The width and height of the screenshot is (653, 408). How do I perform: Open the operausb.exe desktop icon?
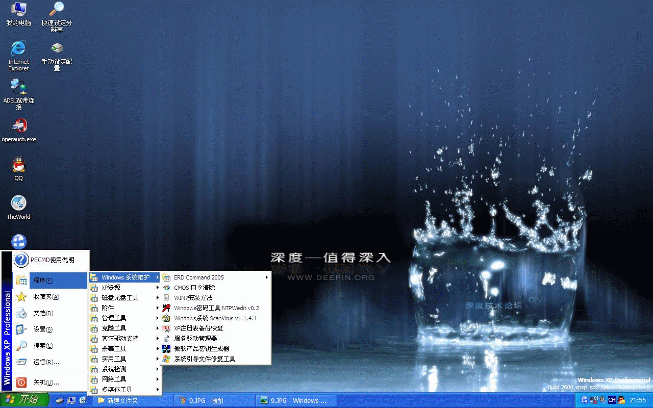(x=19, y=126)
